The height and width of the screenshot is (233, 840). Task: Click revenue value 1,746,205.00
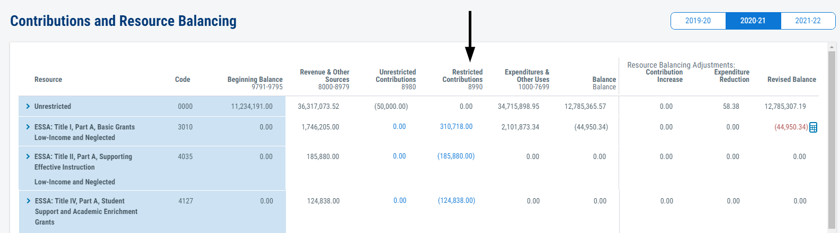320,127
